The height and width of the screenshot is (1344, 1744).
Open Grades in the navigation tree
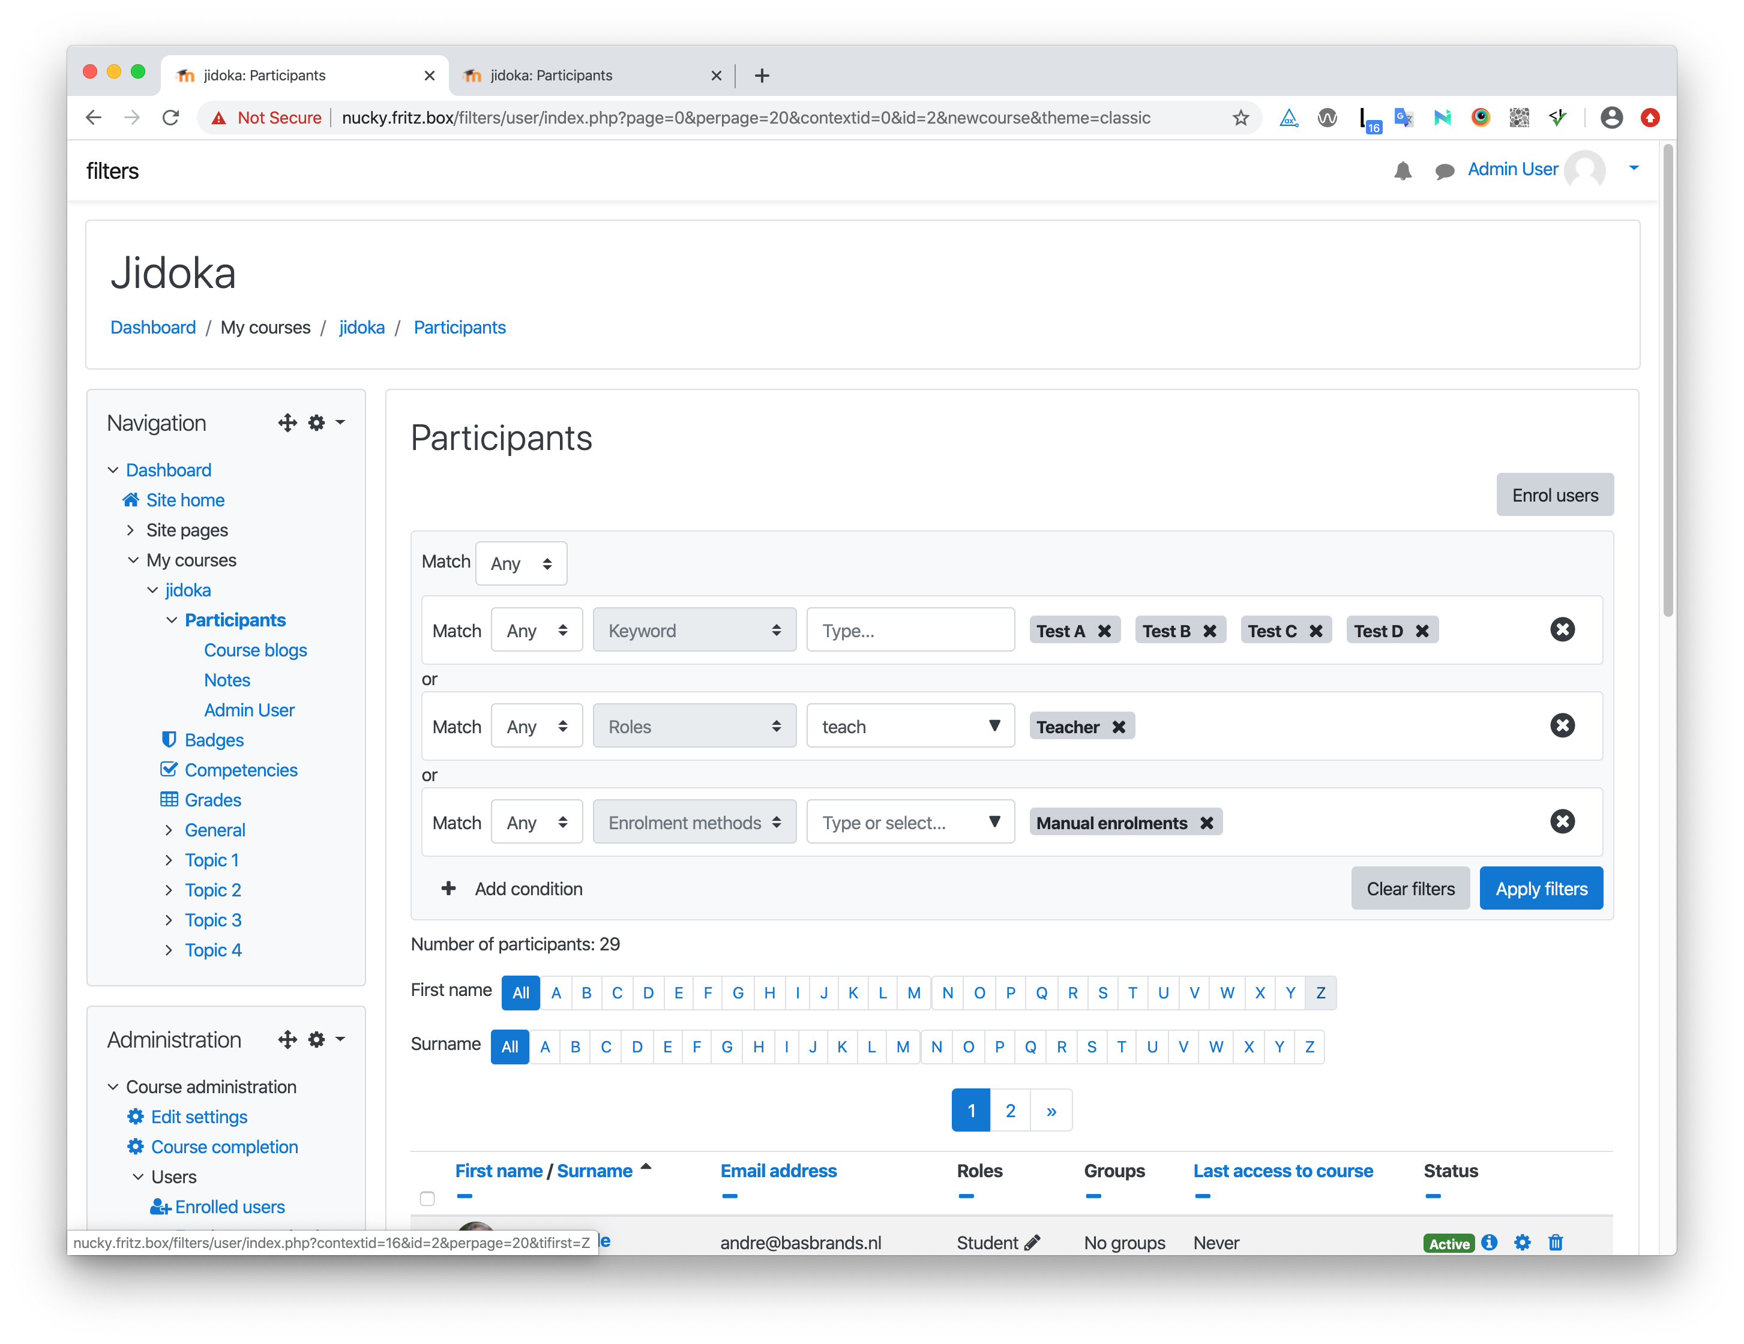coord(212,799)
